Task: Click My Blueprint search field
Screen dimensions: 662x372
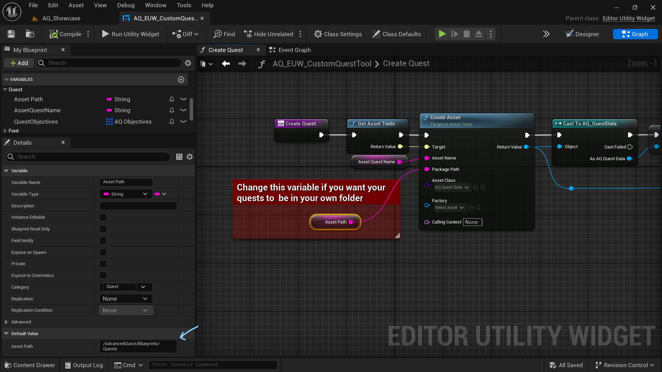Action: 110,63
